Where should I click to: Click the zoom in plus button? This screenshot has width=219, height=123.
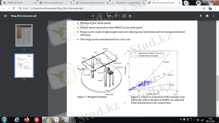click(x=116, y=16)
